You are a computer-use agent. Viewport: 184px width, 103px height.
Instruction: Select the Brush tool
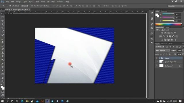(x=3, y=39)
